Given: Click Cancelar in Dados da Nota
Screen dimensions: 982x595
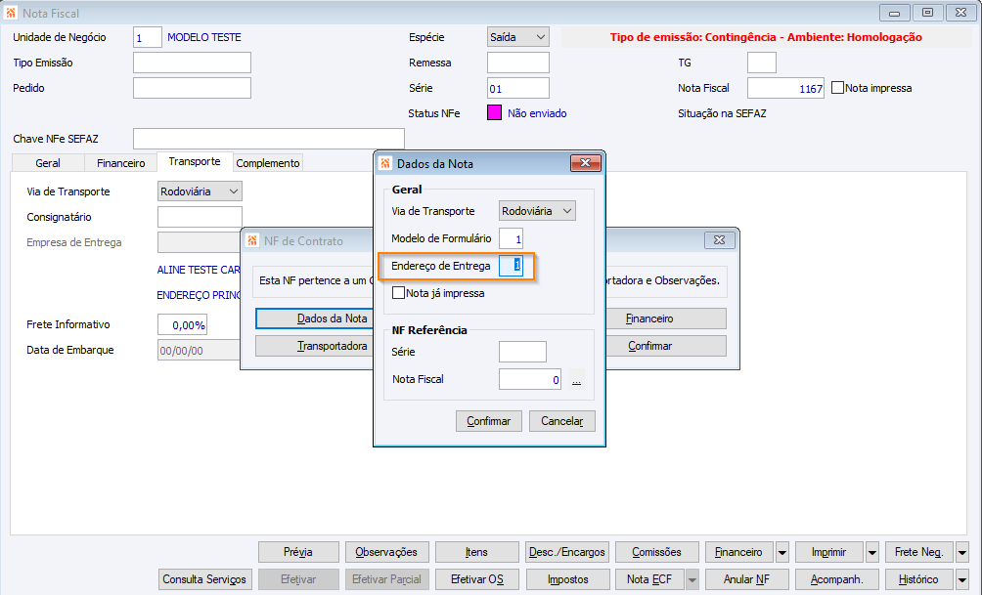Looking at the screenshot, I should [561, 421].
